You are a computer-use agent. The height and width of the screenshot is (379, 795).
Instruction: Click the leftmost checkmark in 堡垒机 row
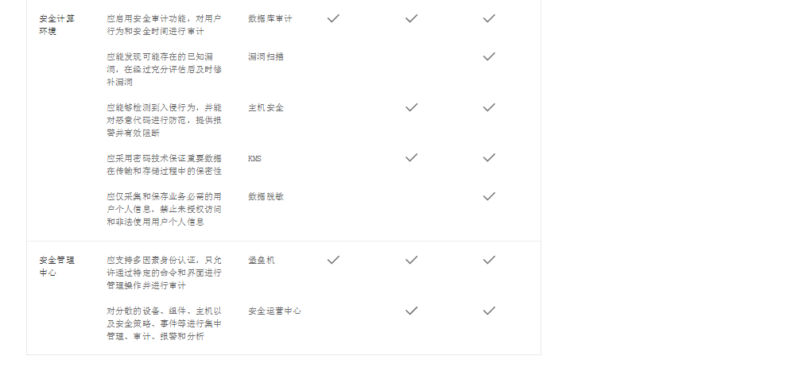[333, 260]
